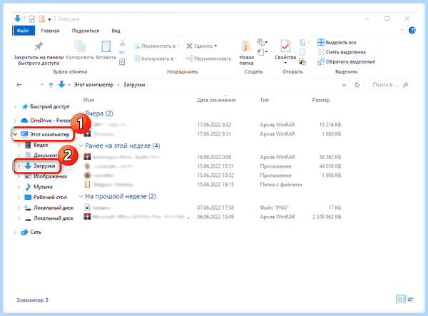Expand Загрузки tree node

[x=19, y=166]
